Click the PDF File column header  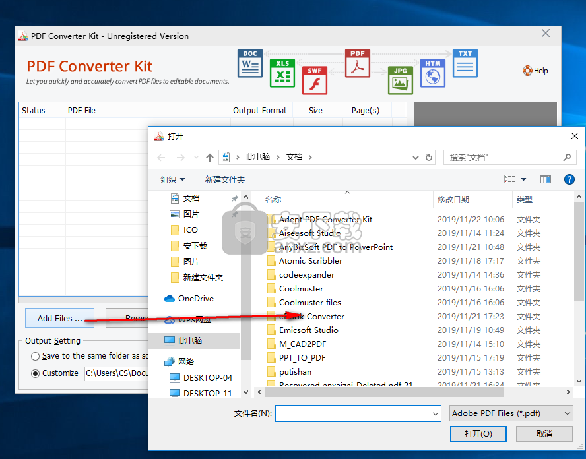pos(147,111)
